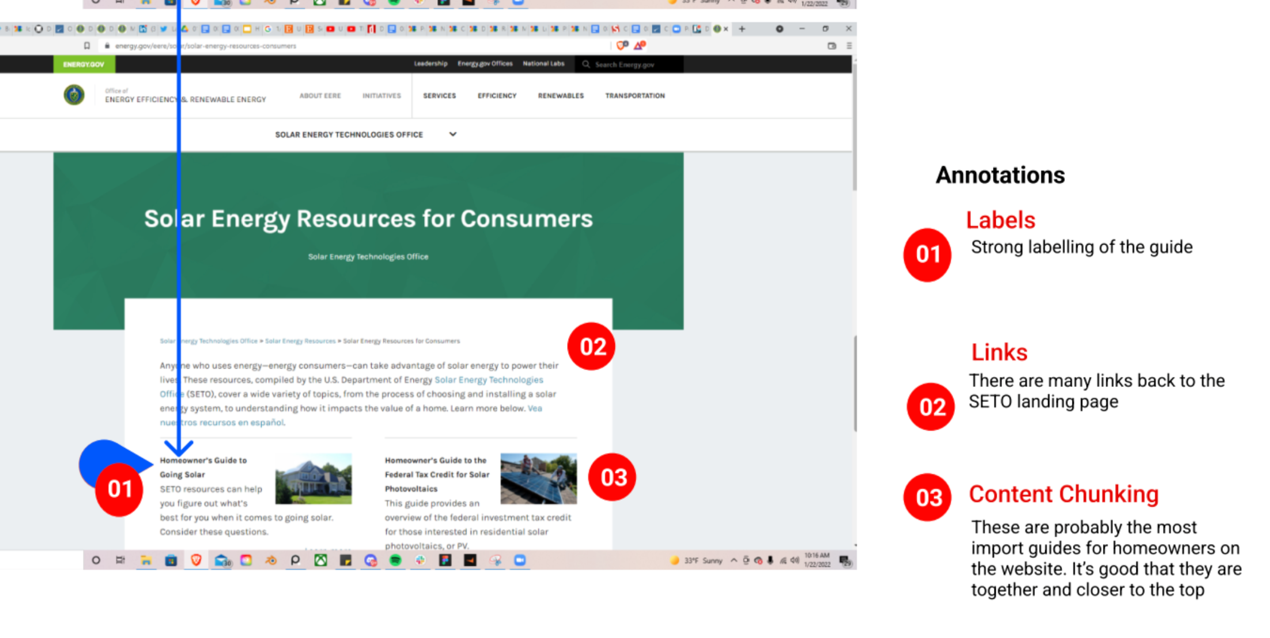Open the RENEWABLES menu
Image resolution: width=1270 pixels, height=638 pixels.
561,96
